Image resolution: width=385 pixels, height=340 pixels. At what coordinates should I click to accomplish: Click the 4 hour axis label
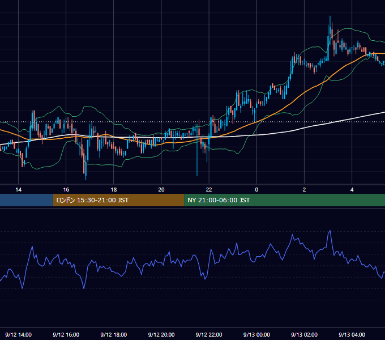coord(352,190)
